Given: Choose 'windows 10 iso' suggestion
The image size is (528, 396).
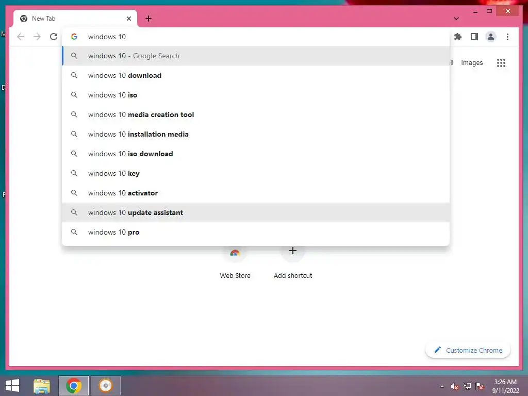Looking at the screenshot, I should coord(256,95).
